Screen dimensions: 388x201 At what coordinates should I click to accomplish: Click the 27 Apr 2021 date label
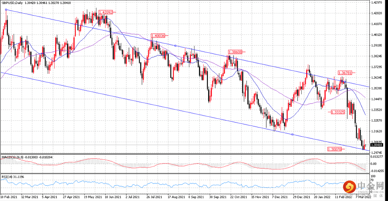(x=71, y=197)
